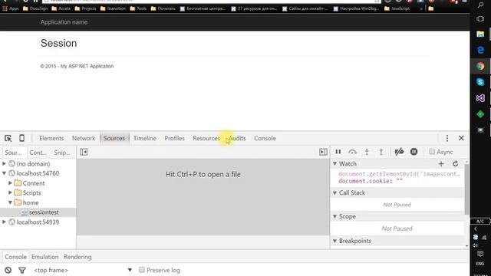491x276 pixels.
Task: Refresh the watch expressions
Action: [456, 163]
